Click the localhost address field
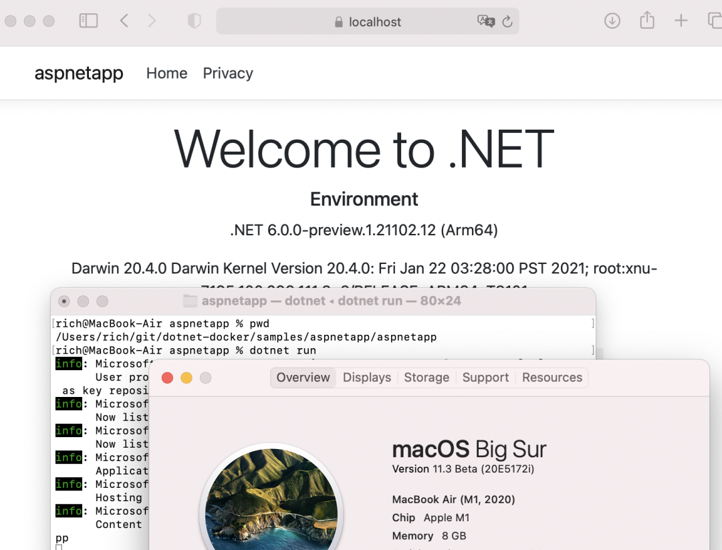Screen dimensions: 722x550 coord(368,21)
